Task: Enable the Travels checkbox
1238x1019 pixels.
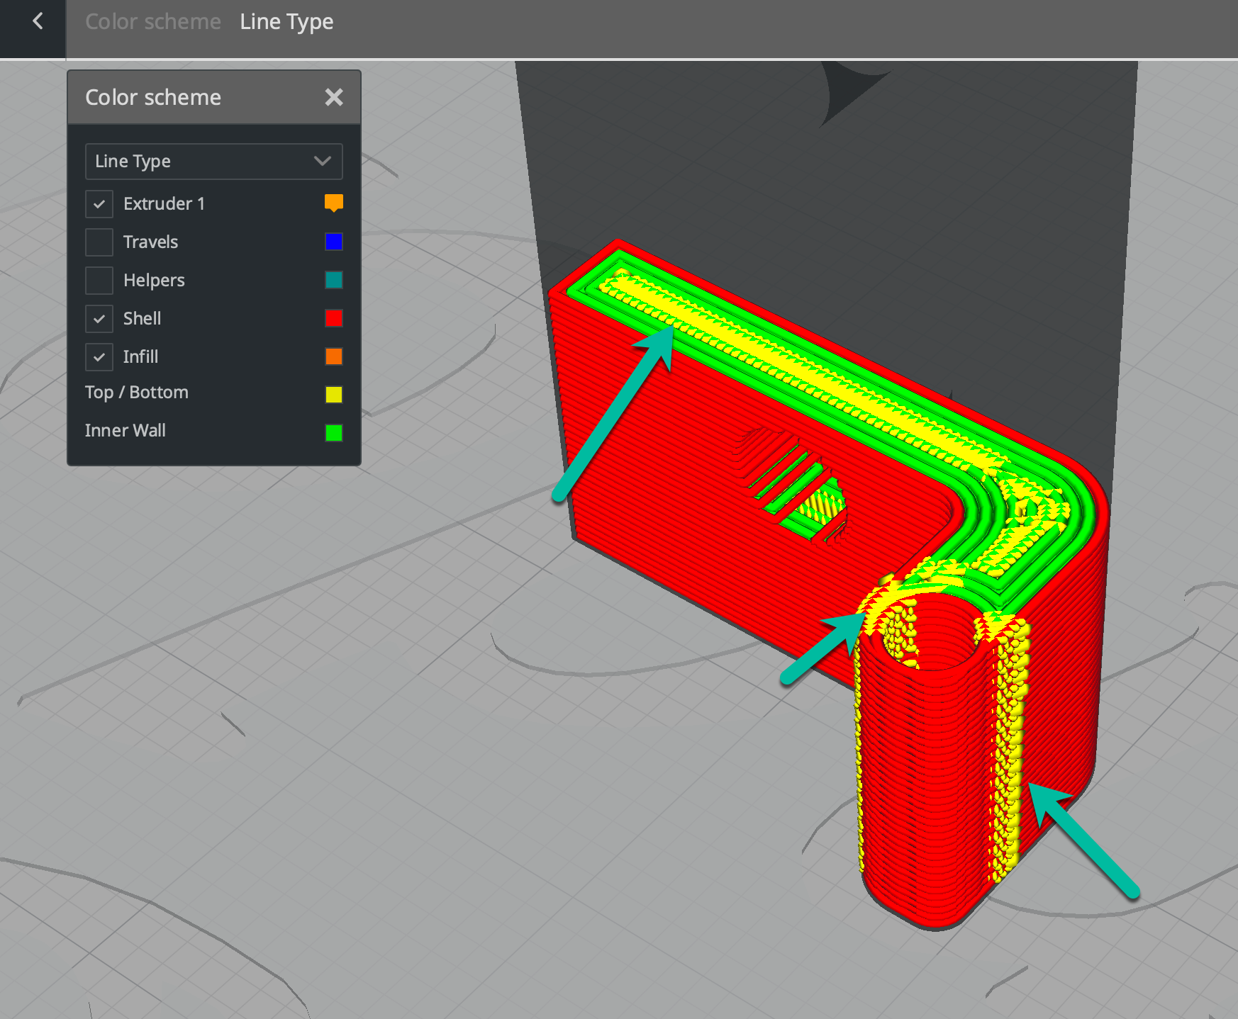Action: click(x=99, y=242)
